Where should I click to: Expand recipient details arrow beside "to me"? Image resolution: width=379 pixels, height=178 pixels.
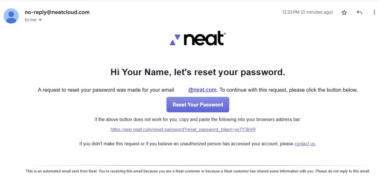[x=40, y=20]
